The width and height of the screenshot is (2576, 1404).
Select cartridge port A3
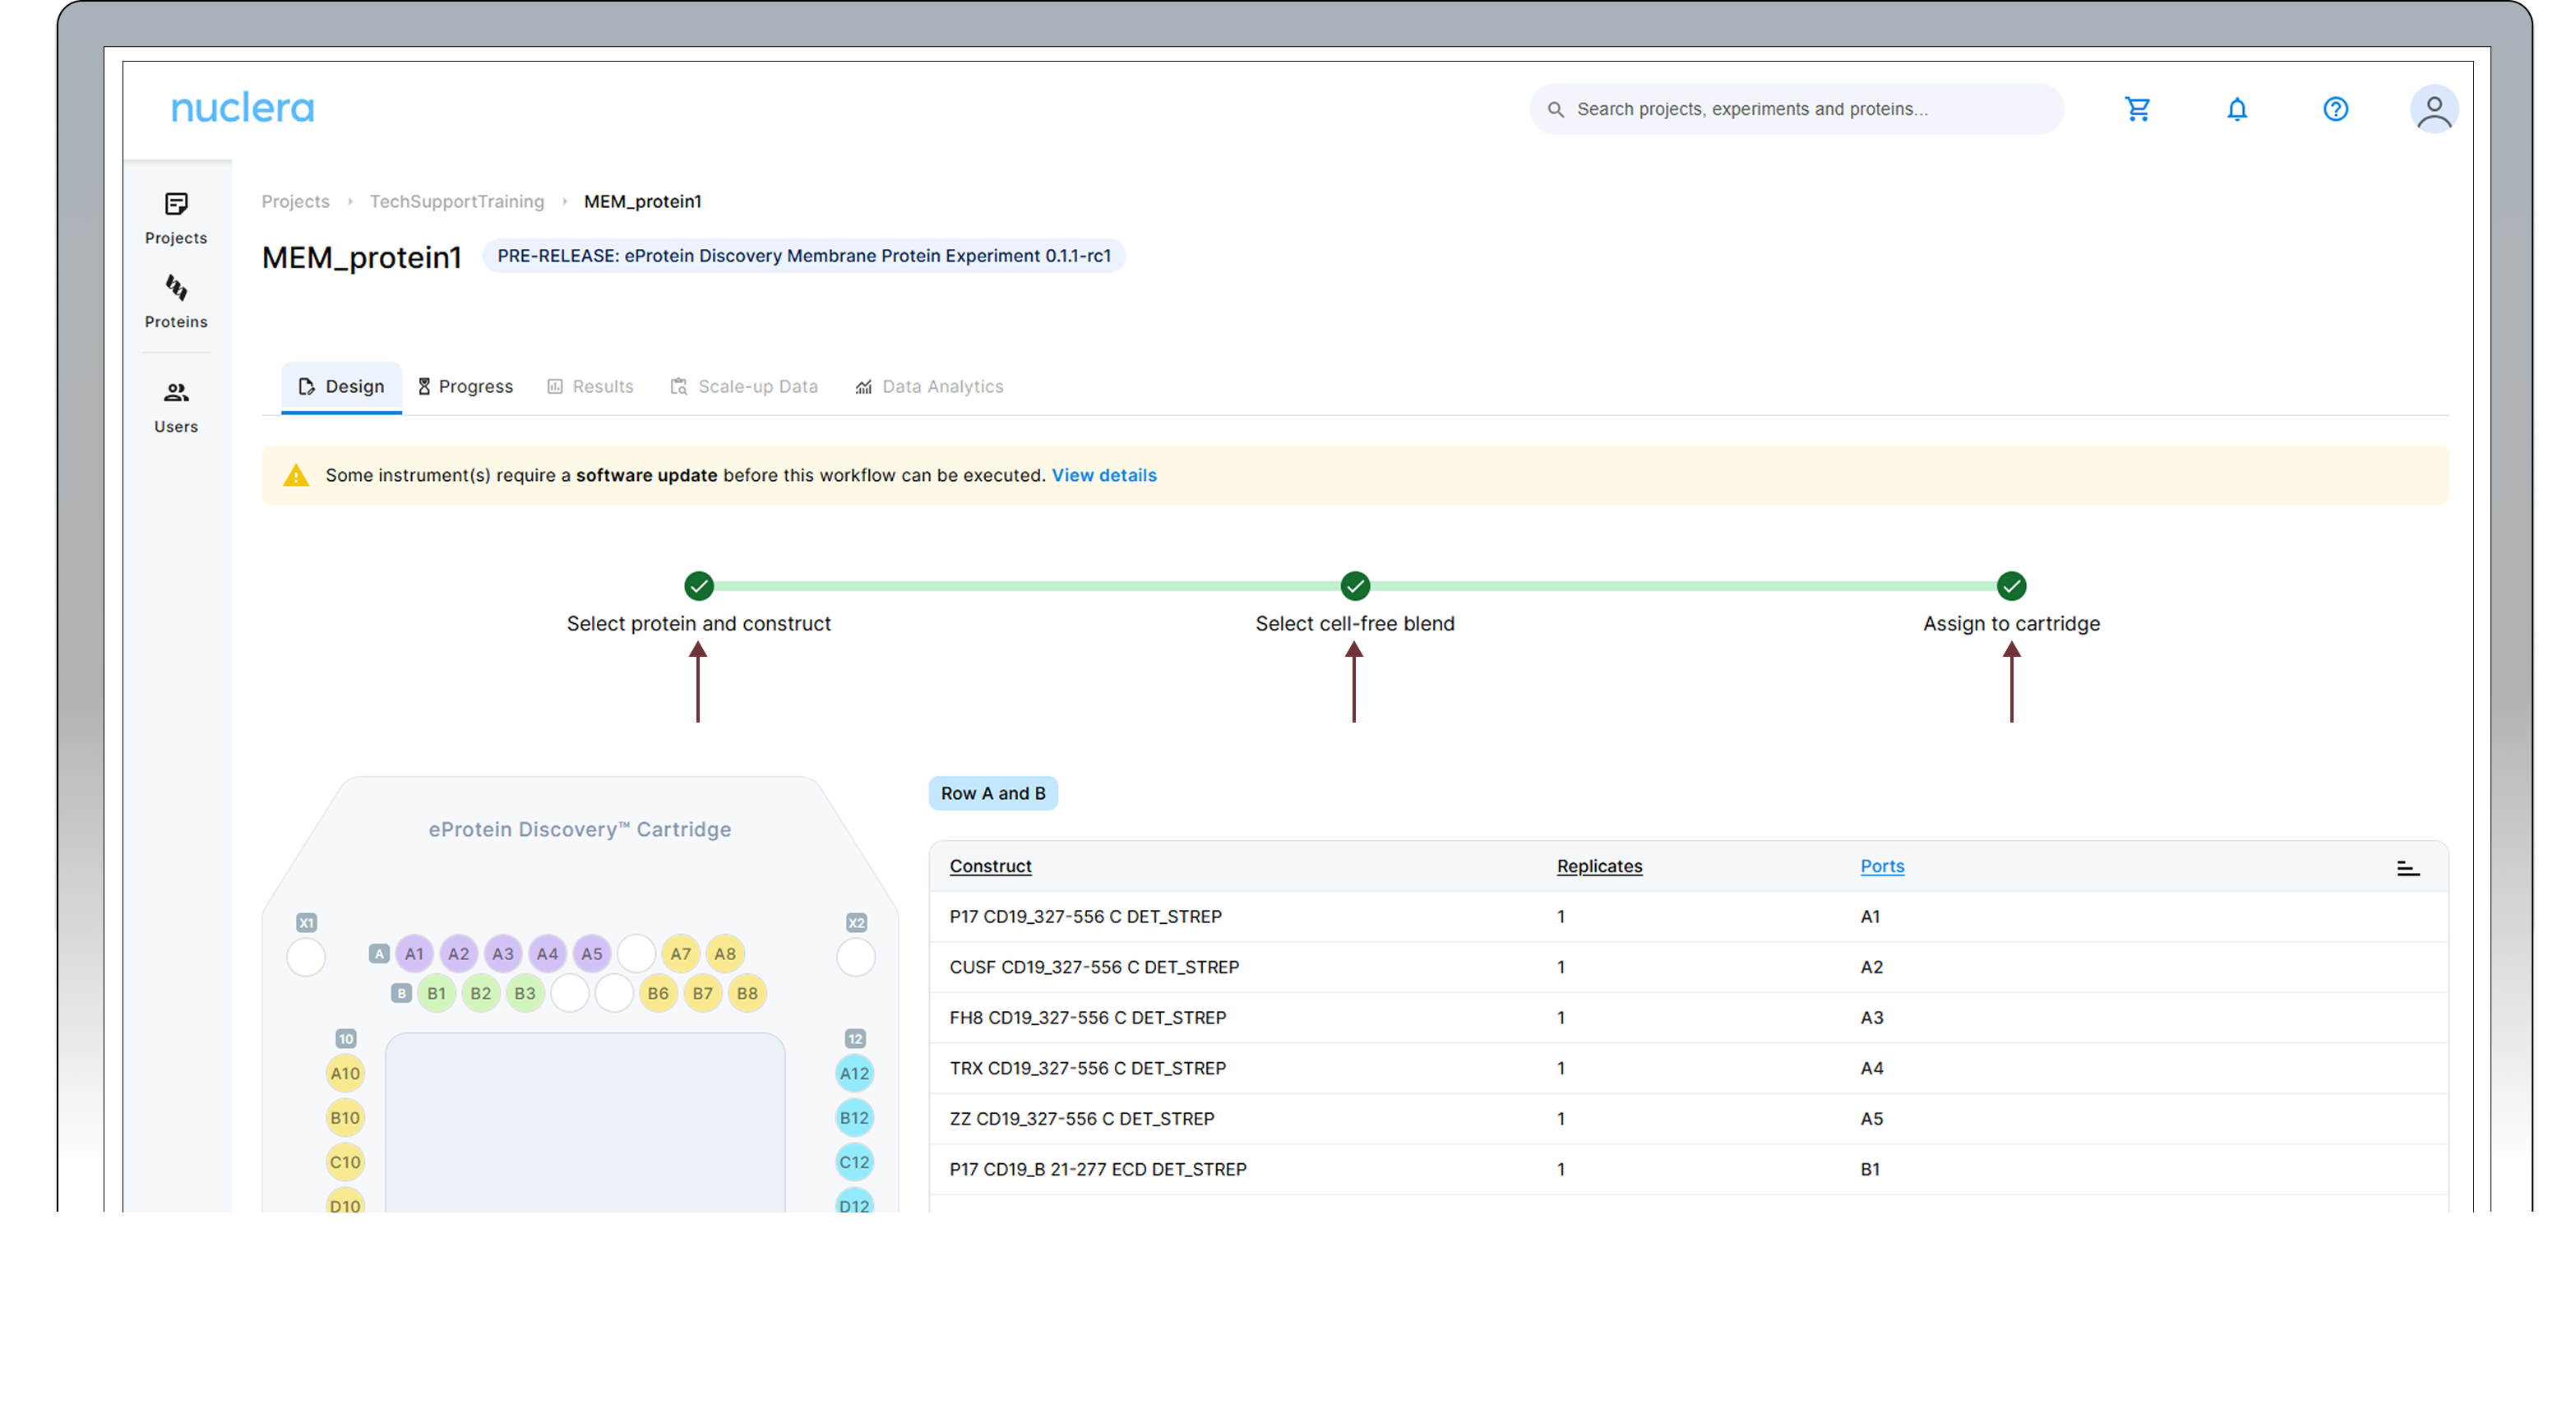(503, 954)
